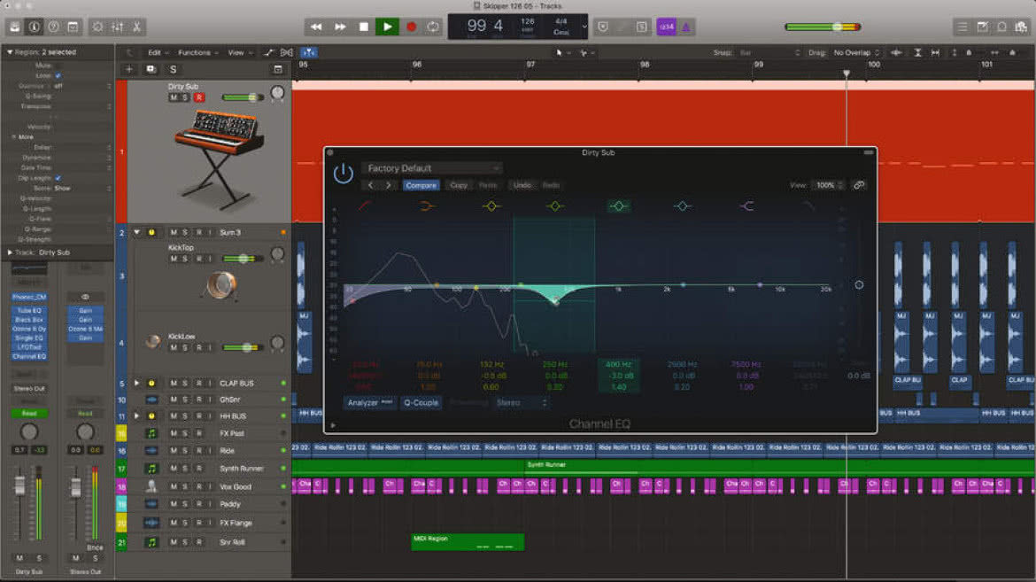
Task: Solo the KickTop track
Action: point(185,259)
